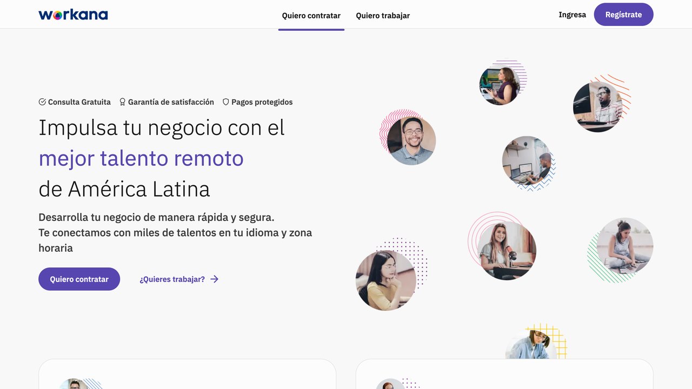Click the woman in yellow sweater photo
Viewport: 692px width, 389px height.
point(386,280)
